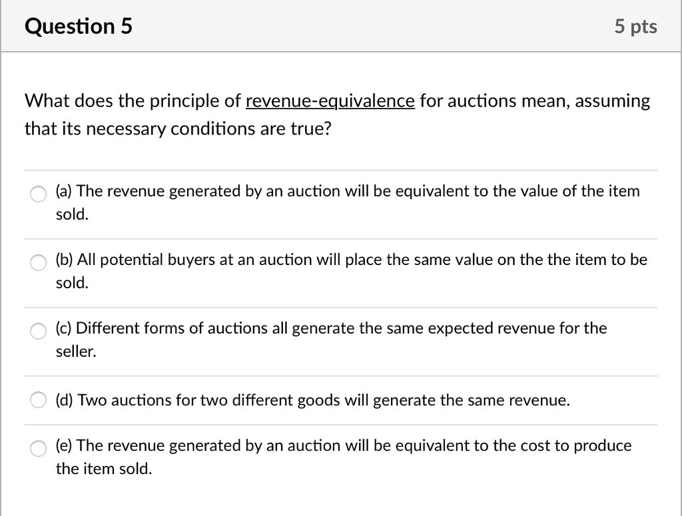Choose radio button for option (c)
This screenshot has height=516, width=682.
38,331
